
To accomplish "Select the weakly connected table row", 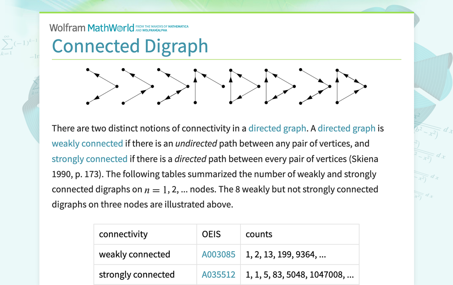I will click(134, 254).
